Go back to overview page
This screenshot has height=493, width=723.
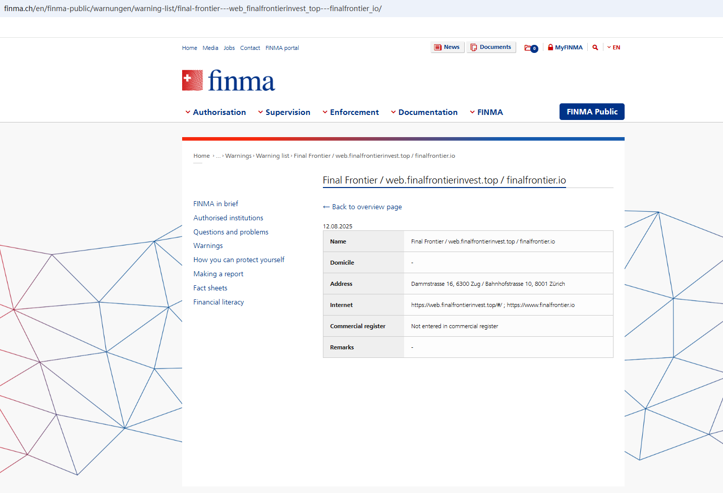tap(362, 207)
